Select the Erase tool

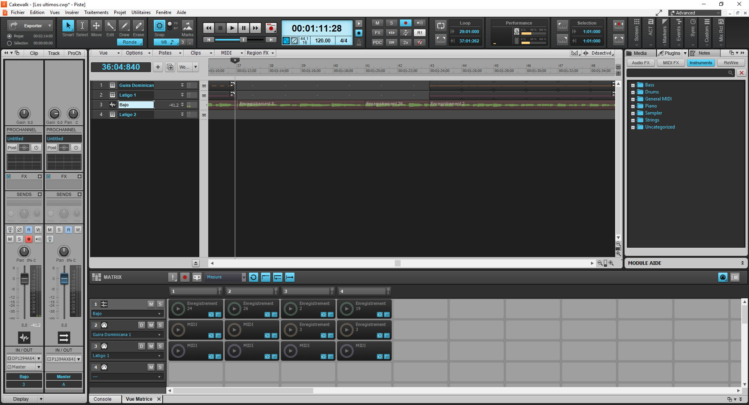pyautogui.click(x=138, y=26)
